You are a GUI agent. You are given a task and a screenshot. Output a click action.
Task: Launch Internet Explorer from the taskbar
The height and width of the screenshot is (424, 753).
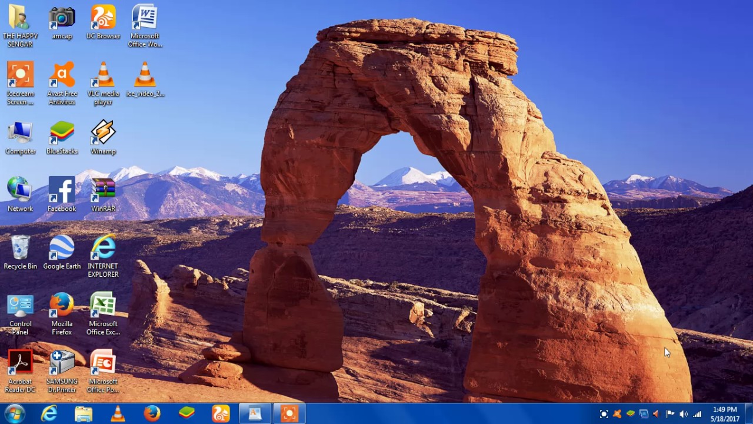tap(49, 413)
